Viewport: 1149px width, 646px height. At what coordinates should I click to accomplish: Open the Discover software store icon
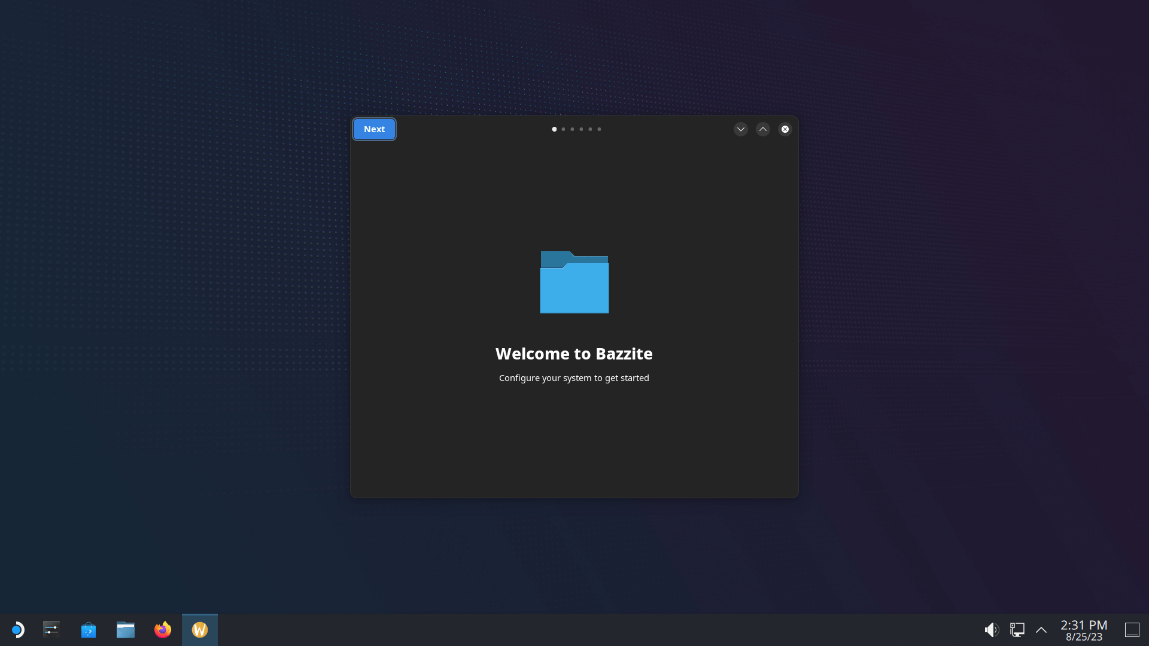pyautogui.click(x=89, y=629)
